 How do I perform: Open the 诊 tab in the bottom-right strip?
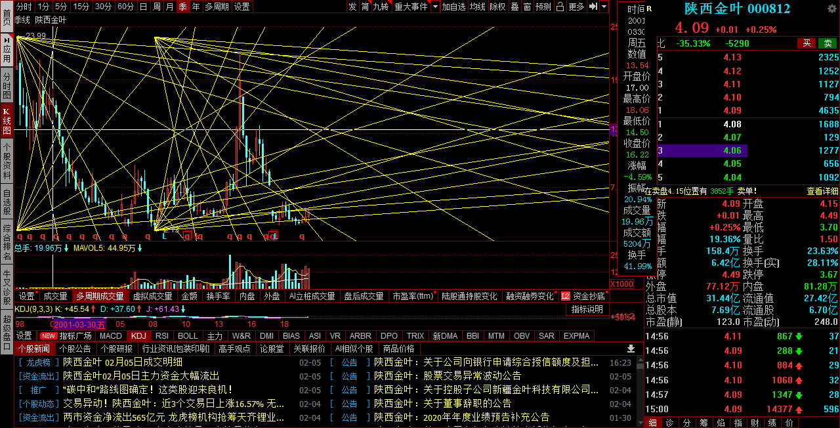(669, 423)
